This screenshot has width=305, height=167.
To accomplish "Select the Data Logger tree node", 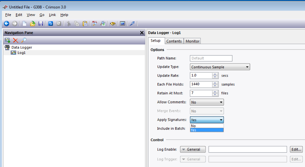I will 22,47.
